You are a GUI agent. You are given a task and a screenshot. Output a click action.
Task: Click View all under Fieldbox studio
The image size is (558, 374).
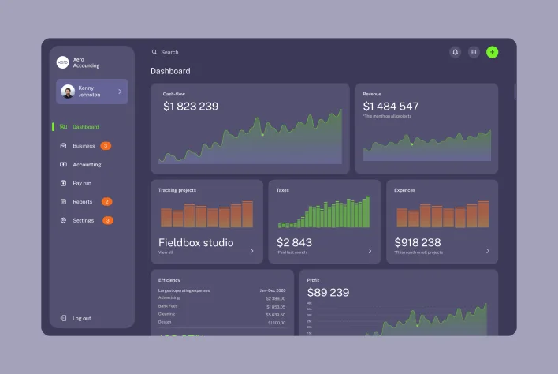pyautogui.click(x=166, y=252)
